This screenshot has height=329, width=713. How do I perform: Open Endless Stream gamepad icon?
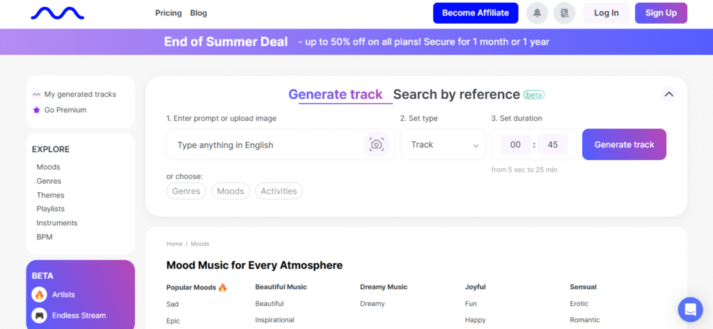pos(39,315)
